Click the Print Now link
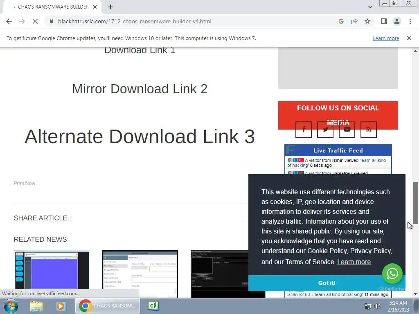Viewport: 419px width, 314px height. click(x=24, y=183)
